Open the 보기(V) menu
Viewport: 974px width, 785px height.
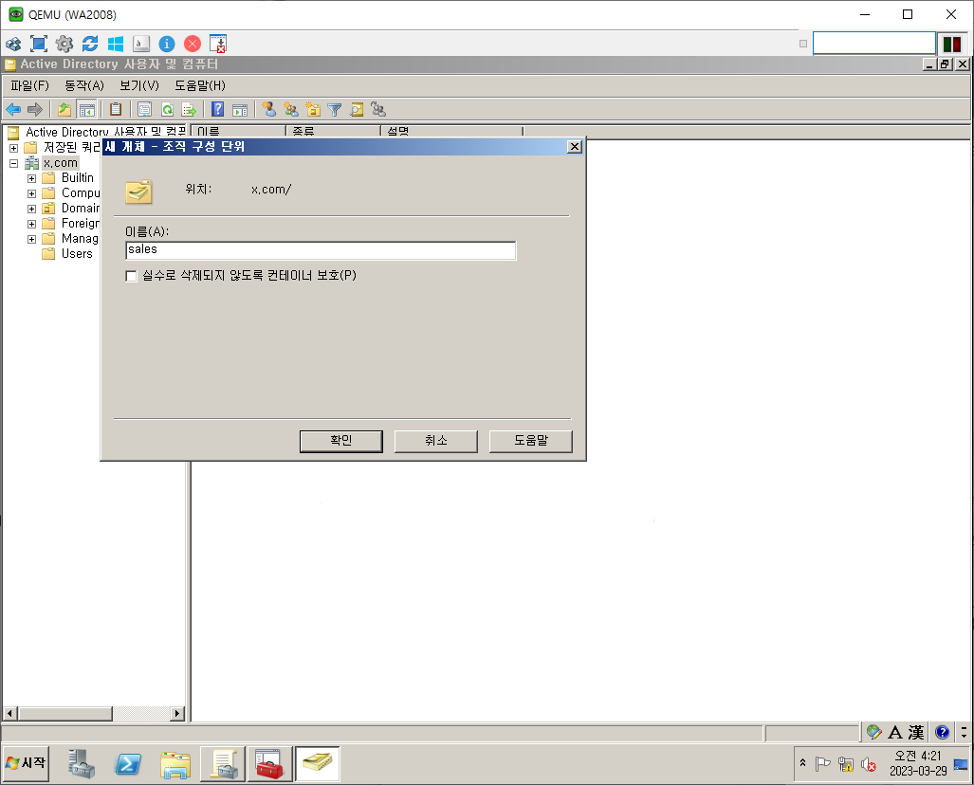point(139,85)
